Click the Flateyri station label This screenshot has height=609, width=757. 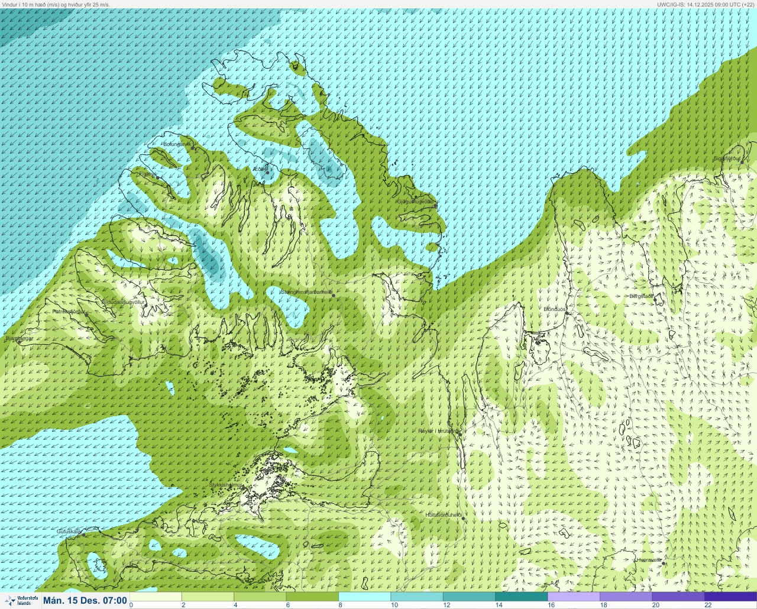tap(147, 174)
